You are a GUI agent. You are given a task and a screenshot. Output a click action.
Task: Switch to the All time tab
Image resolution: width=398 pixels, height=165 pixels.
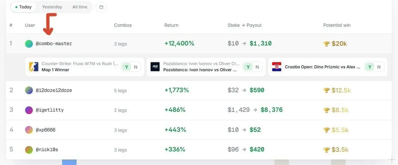[x=80, y=7]
